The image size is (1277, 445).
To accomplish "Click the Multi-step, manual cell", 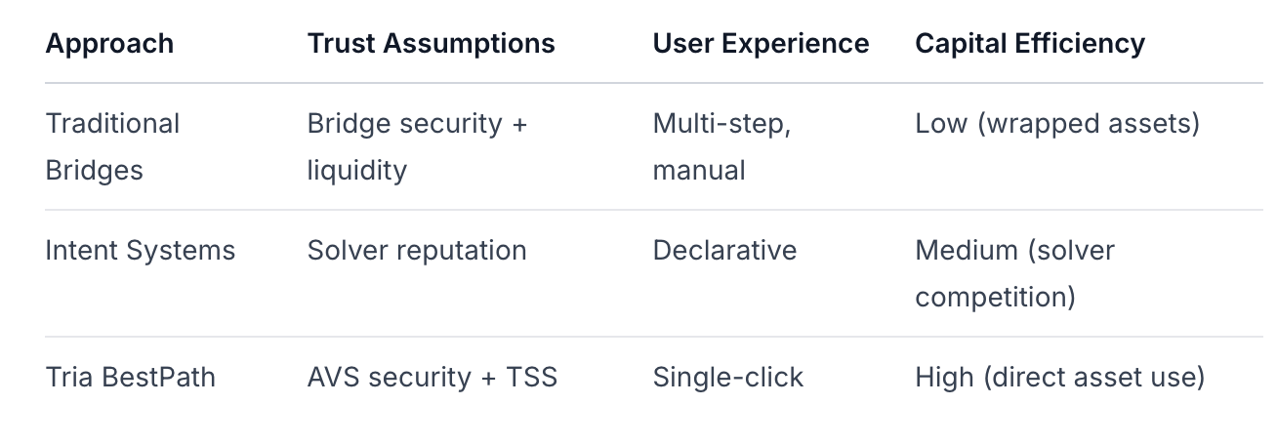I will click(721, 146).
